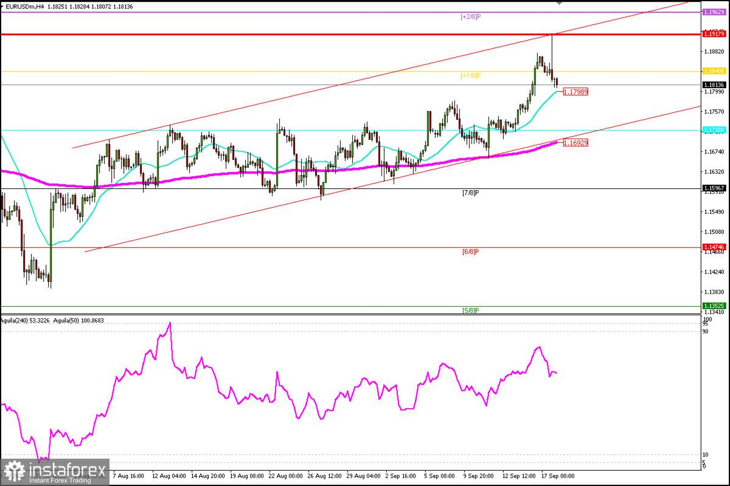Screen dimensions: 730x486
Task: Select the purple 1.19629 price label
Action: [713, 12]
